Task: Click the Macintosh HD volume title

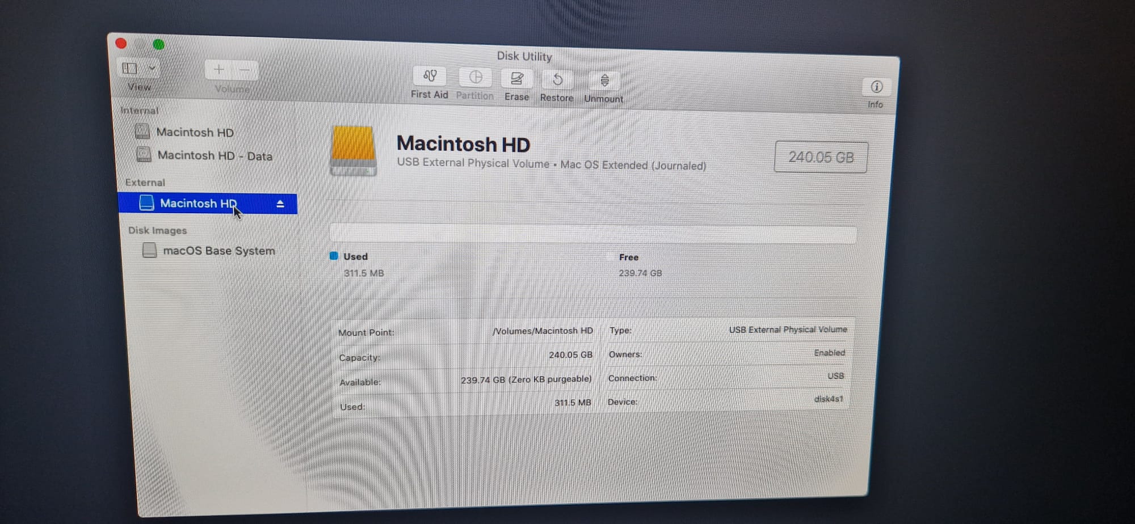Action: click(x=463, y=144)
